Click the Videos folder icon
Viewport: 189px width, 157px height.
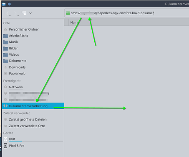click(5, 55)
